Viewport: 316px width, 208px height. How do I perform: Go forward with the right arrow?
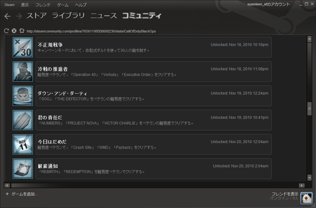19,16
